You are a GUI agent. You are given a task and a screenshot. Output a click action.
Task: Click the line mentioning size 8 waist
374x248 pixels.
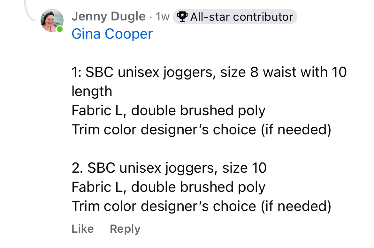click(209, 72)
